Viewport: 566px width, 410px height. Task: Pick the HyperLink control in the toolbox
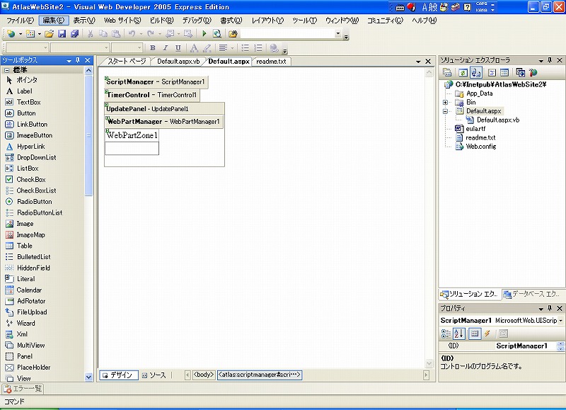pos(25,147)
